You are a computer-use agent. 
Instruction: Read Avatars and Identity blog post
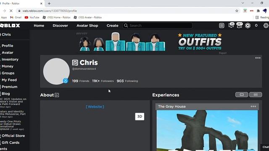[x=13, y=114]
